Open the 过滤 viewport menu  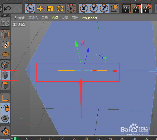65,18
